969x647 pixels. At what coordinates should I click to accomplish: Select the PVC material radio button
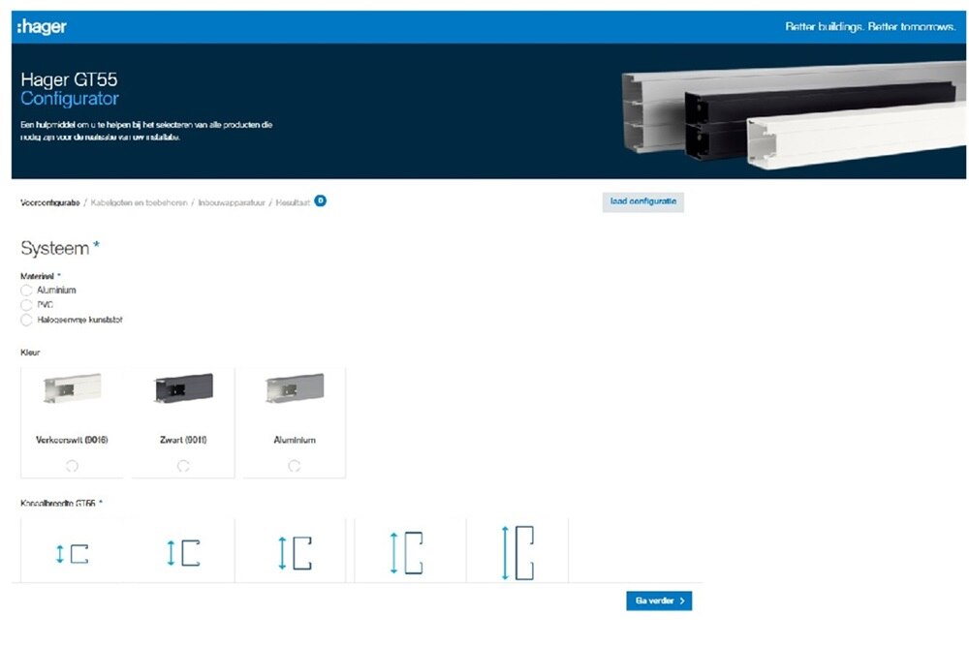[x=26, y=305]
